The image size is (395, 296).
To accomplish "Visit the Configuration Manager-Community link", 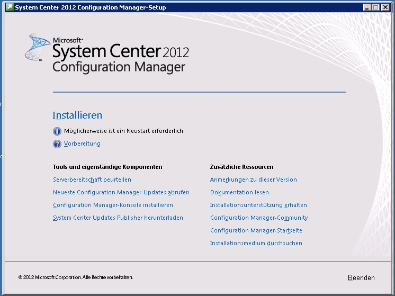I will (259, 218).
